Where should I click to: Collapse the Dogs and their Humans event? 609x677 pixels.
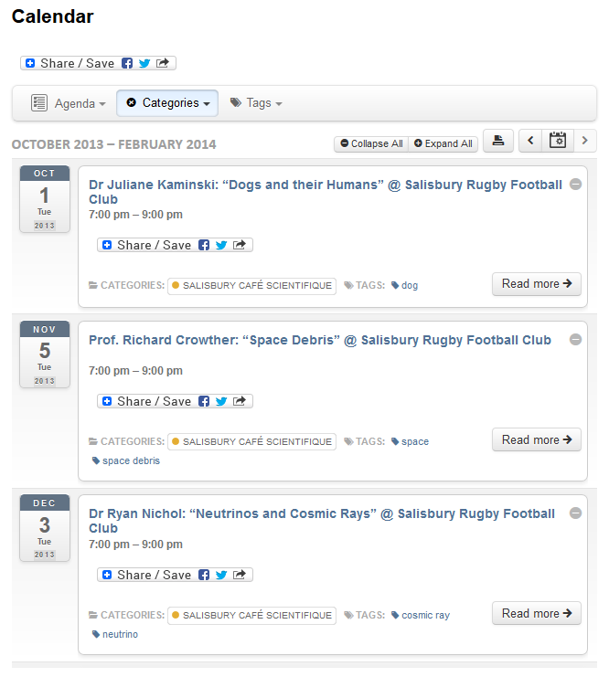pyautogui.click(x=575, y=185)
